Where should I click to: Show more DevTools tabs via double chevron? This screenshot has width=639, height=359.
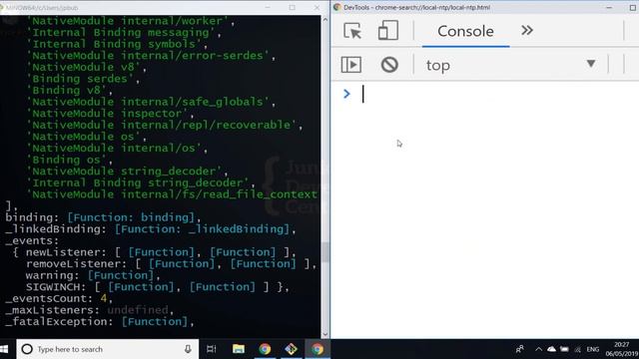pyautogui.click(x=527, y=30)
